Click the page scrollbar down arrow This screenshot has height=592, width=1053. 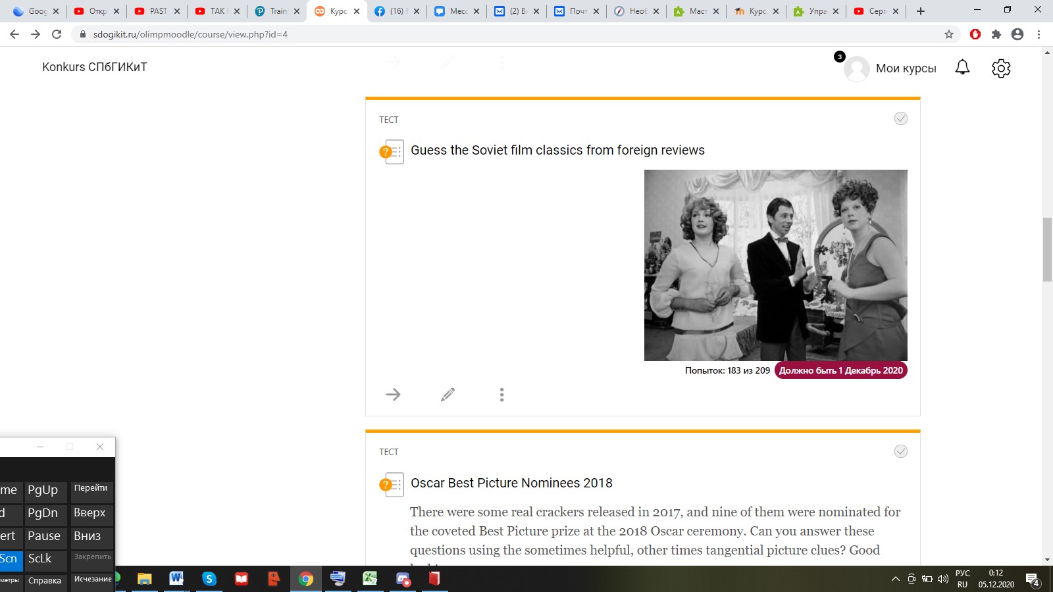(x=1047, y=560)
